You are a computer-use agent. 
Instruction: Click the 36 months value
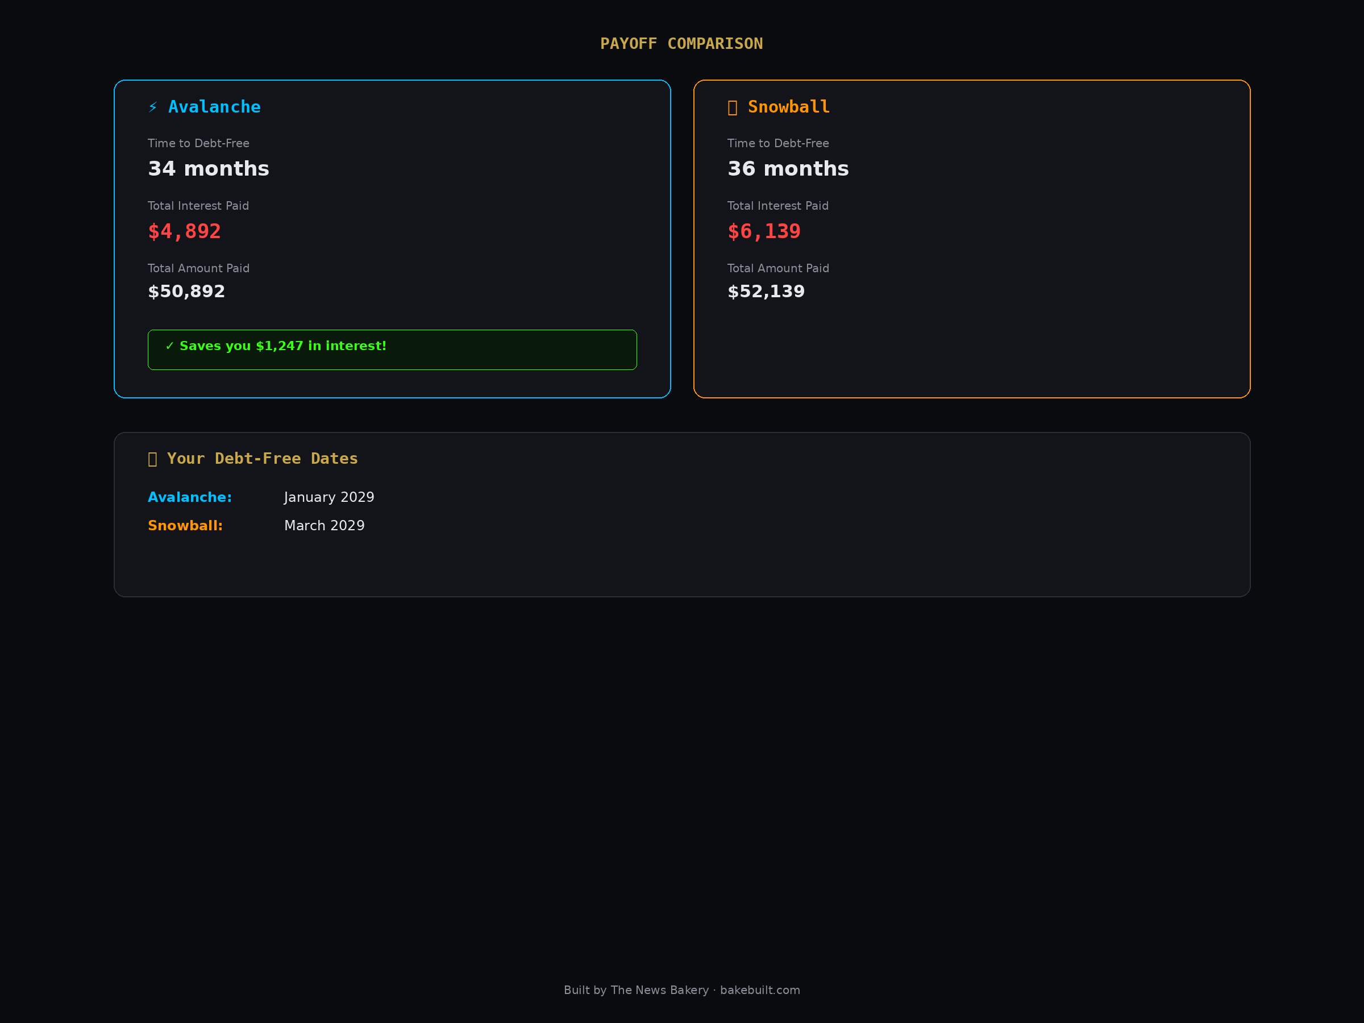(x=788, y=168)
